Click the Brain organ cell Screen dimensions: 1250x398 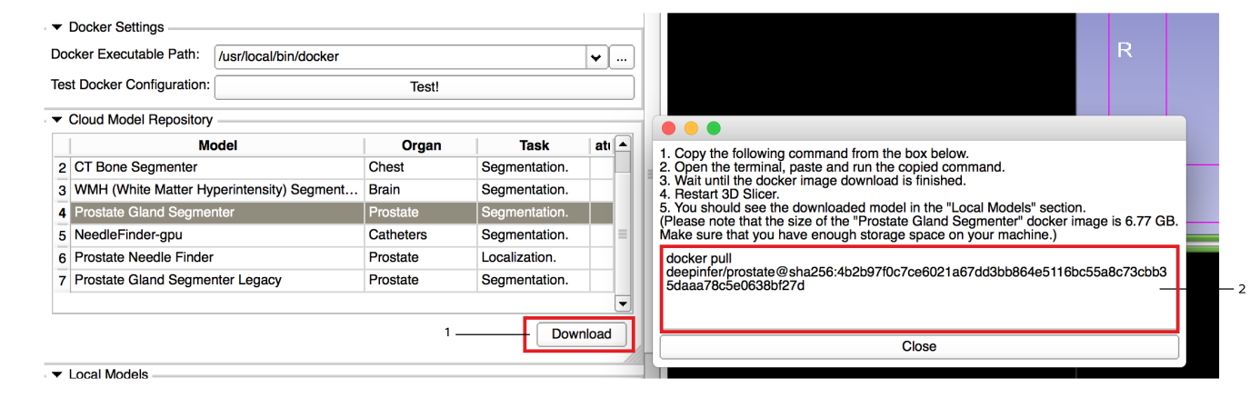point(421,190)
